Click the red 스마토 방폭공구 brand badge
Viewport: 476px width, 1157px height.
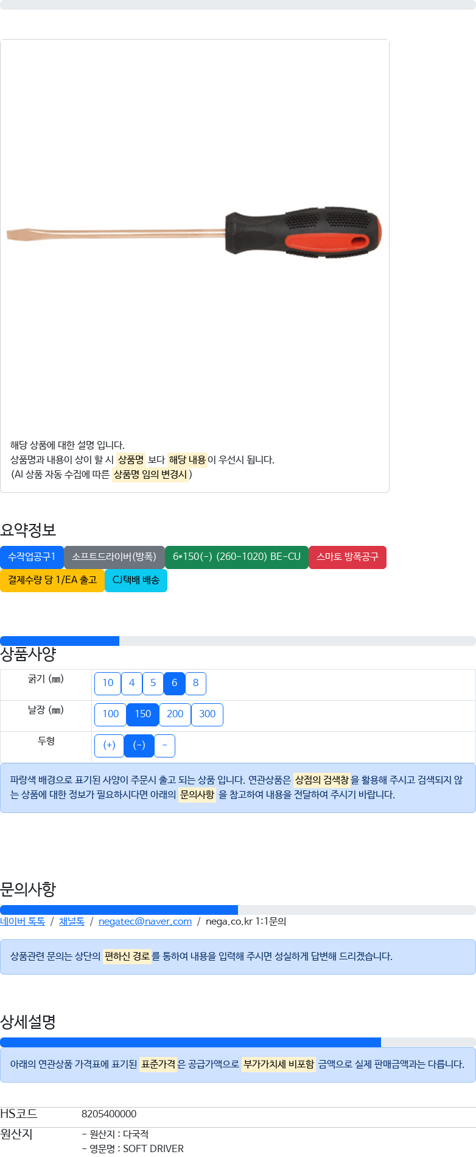click(348, 557)
